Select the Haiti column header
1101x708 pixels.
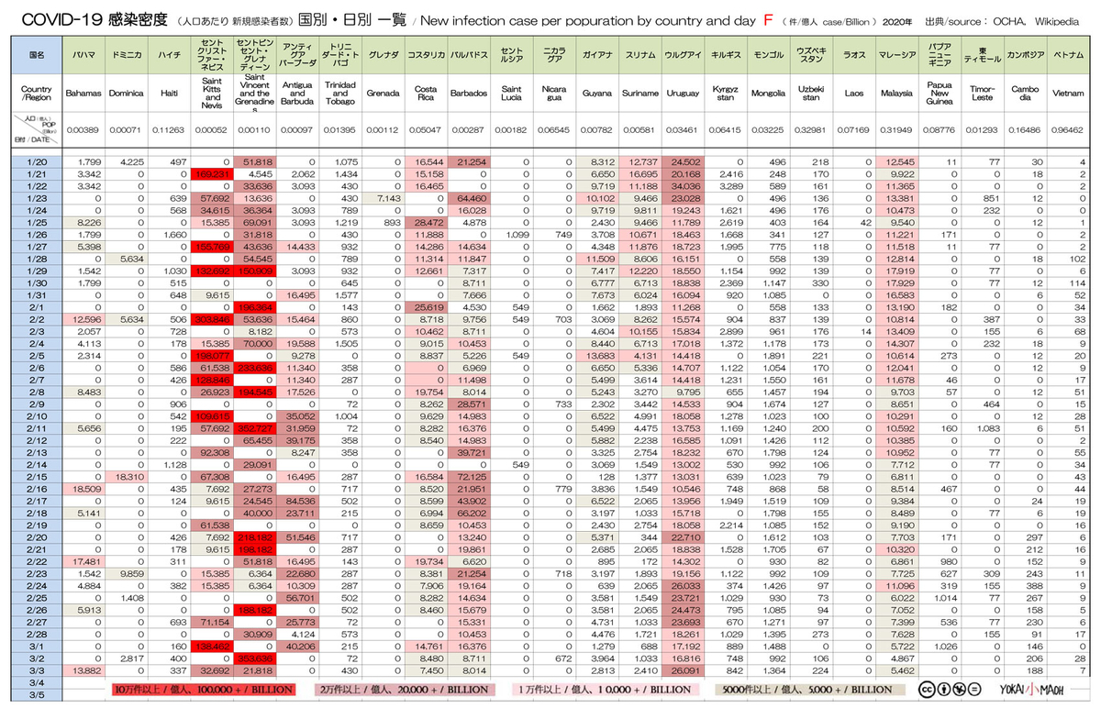pyautogui.click(x=170, y=94)
